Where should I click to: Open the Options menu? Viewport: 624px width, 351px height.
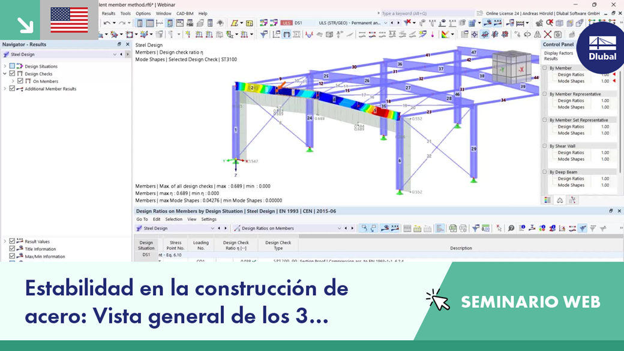[x=143, y=14]
